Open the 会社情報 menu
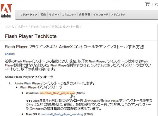 (x=85, y=14)
